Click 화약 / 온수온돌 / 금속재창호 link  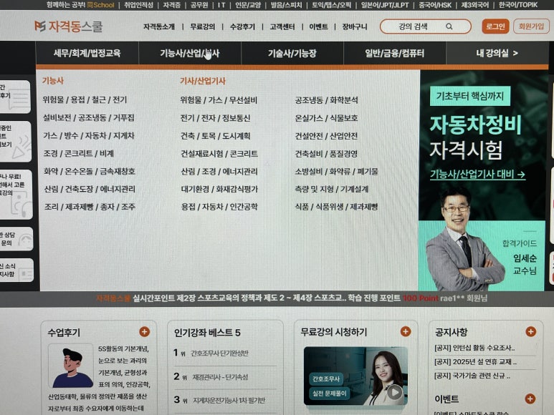pyautogui.click(x=90, y=171)
